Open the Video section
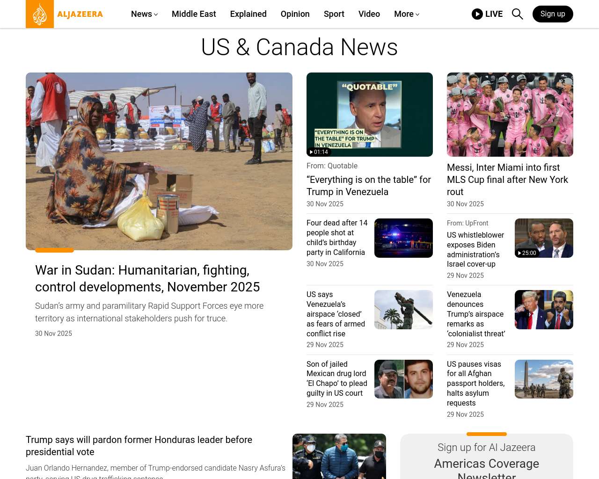Viewport: 599px width, 479px height. [369, 14]
